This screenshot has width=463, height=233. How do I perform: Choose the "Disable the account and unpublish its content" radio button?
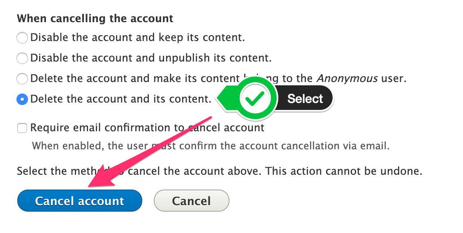coord(22,58)
